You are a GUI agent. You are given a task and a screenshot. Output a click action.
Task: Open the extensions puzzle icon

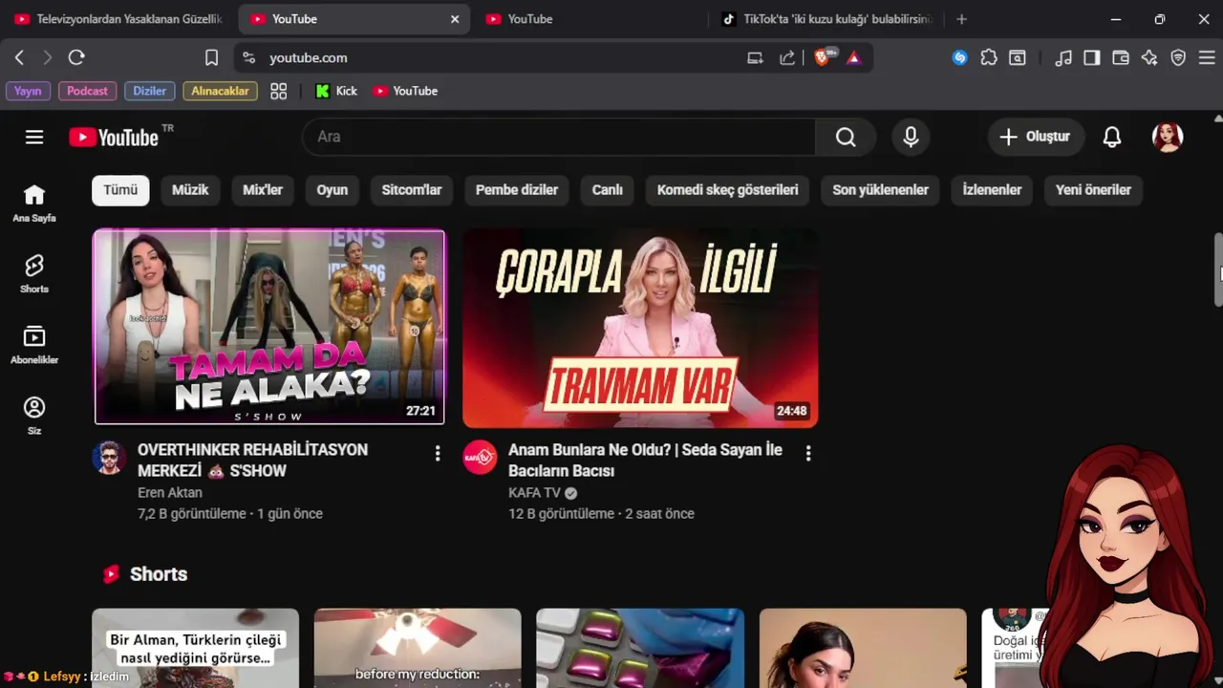tap(989, 57)
